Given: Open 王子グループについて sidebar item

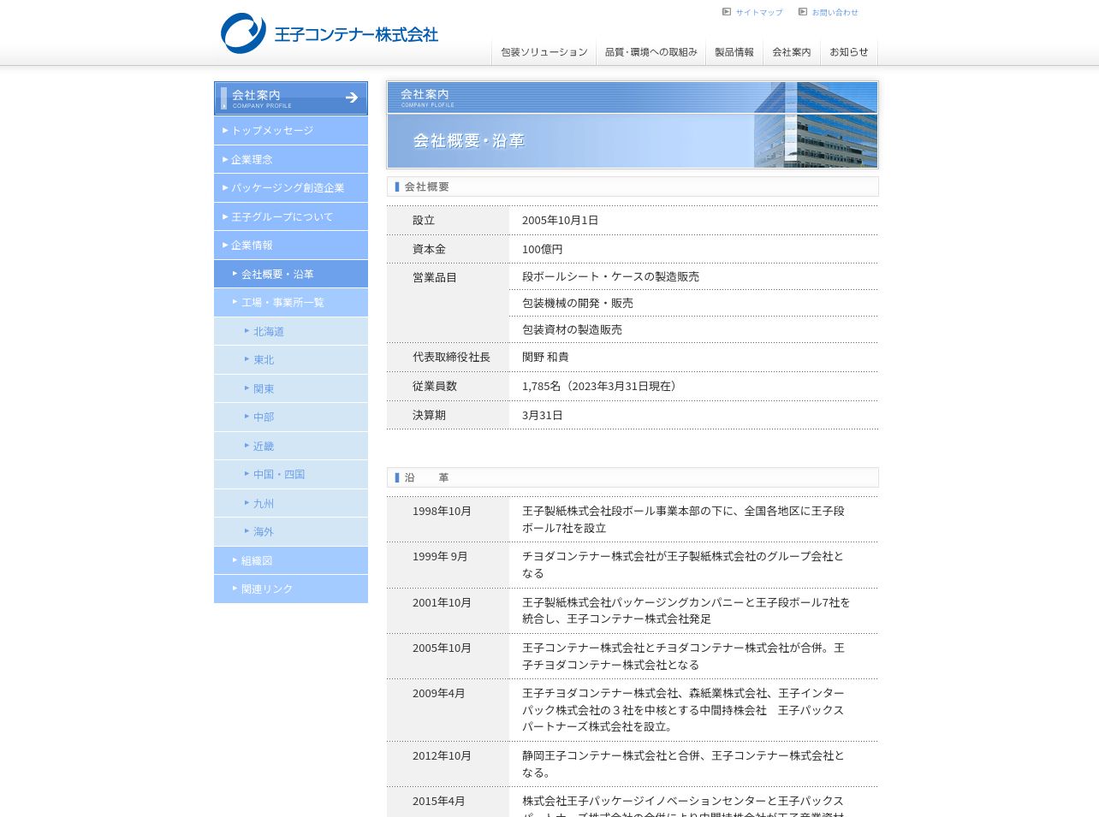Looking at the screenshot, I should pyautogui.click(x=291, y=216).
